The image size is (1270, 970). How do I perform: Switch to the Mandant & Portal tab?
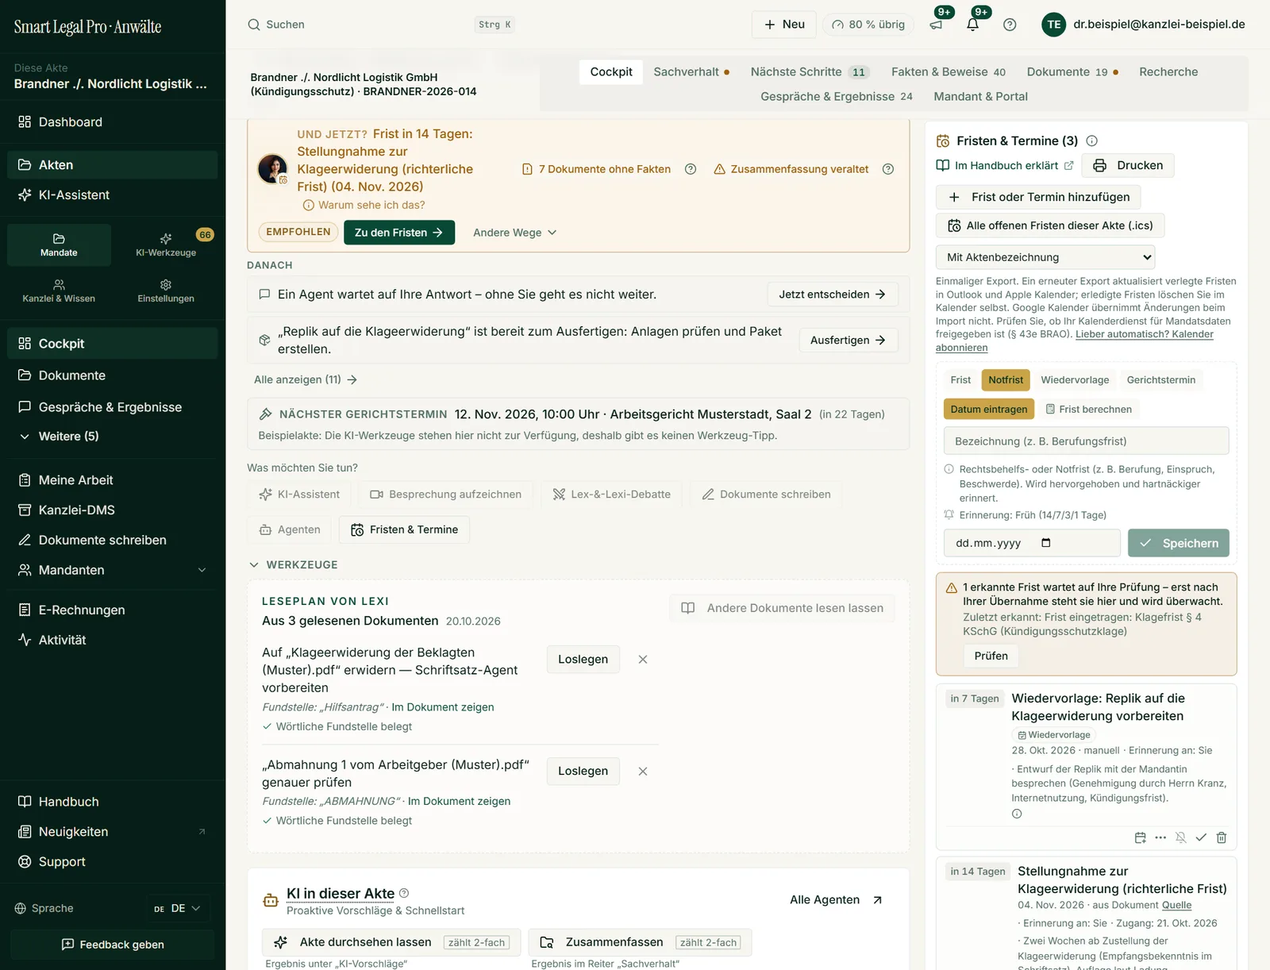(980, 96)
